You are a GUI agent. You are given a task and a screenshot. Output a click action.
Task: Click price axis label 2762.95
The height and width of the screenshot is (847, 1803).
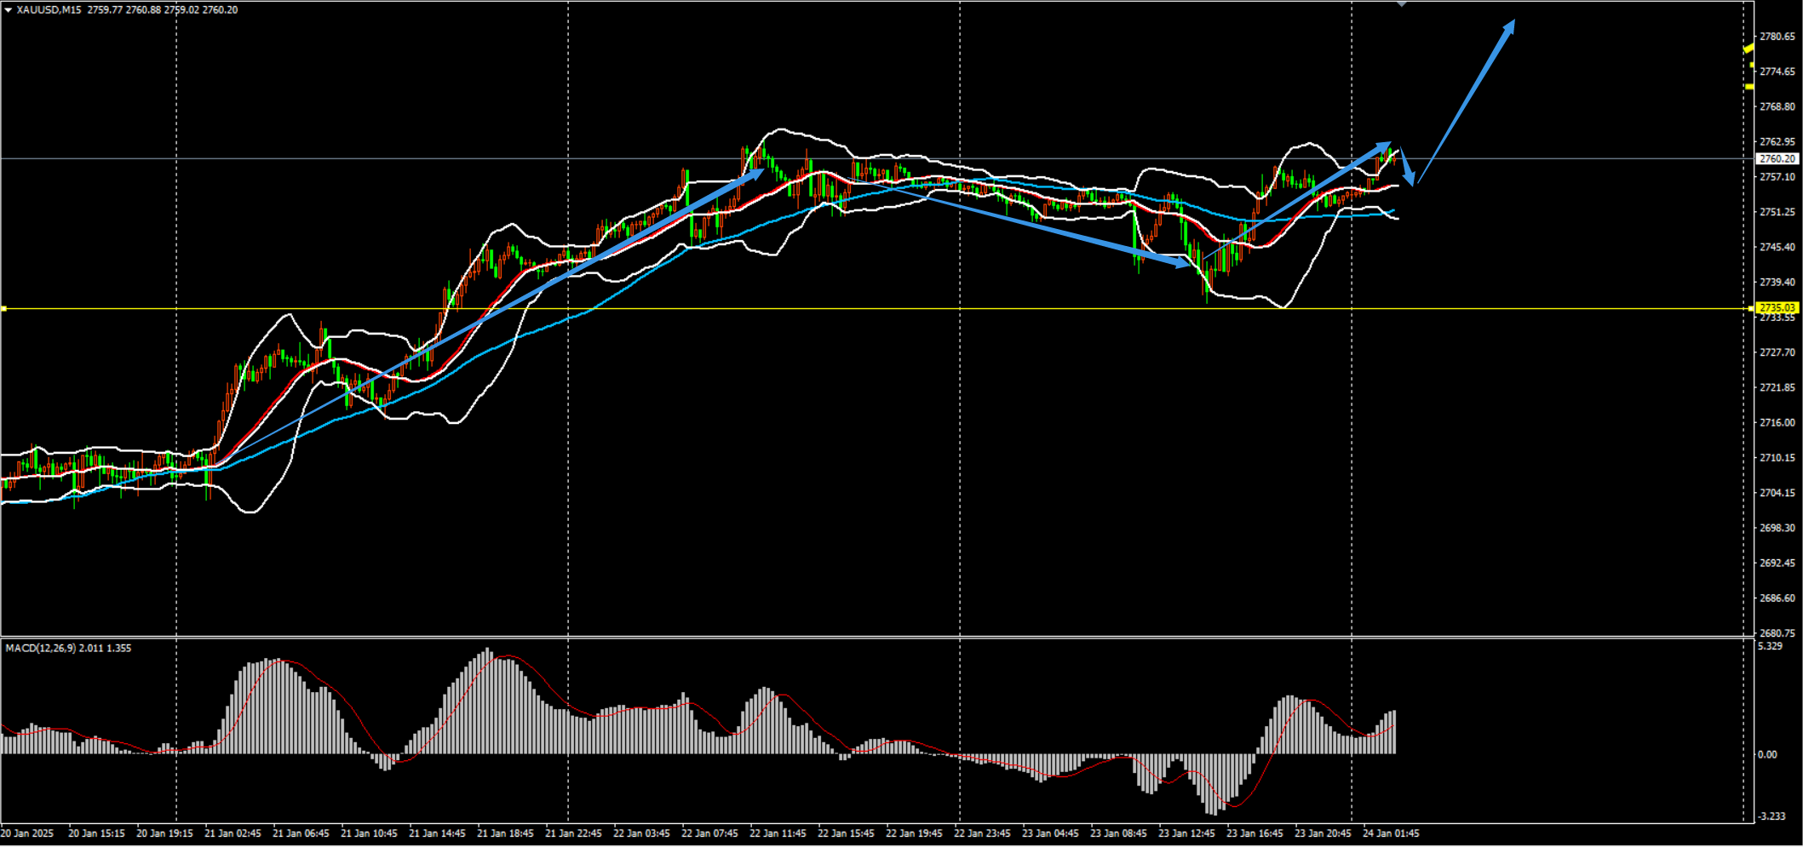pos(1777,141)
